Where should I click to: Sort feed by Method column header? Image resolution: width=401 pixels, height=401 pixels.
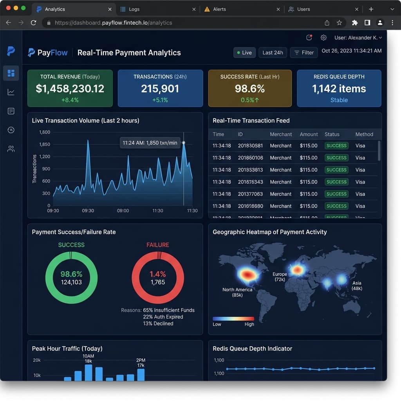pyautogui.click(x=364, y=134)
